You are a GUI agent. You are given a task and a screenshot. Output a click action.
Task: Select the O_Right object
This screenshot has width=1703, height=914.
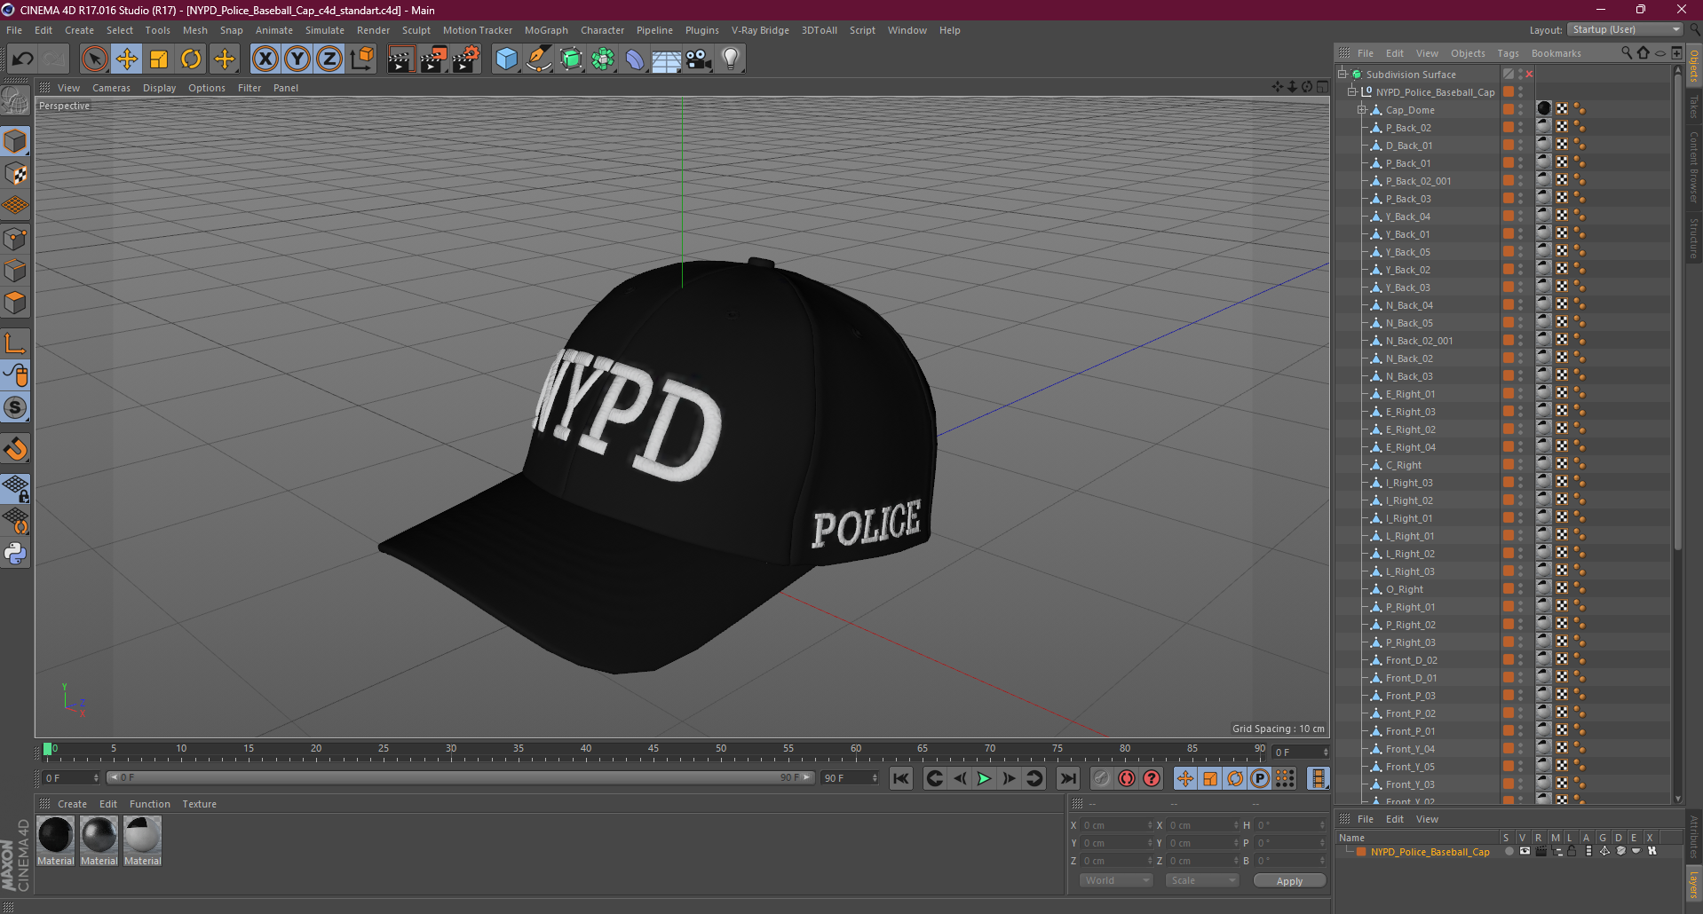[1405, 589]
